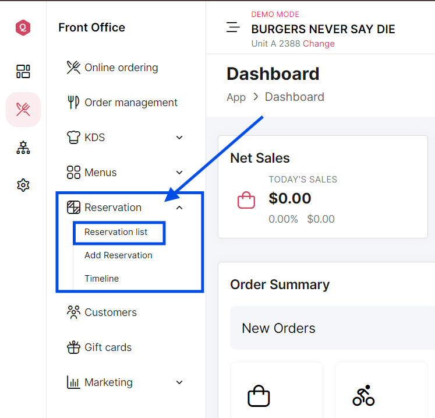Select the Front Office fork-knife rail icon
Image resolution: width=435 pixels, height=418 pixels.
point(23,110)
